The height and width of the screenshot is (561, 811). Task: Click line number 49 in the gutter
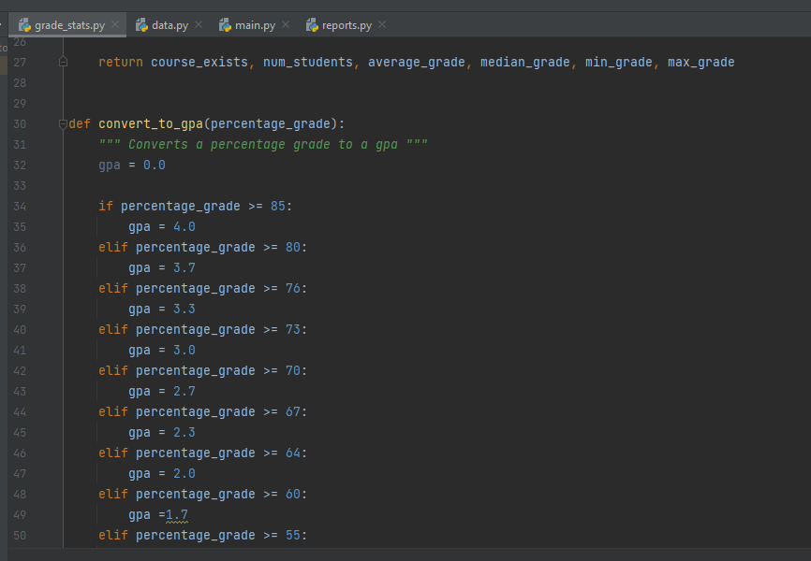(x=20, y=515)
